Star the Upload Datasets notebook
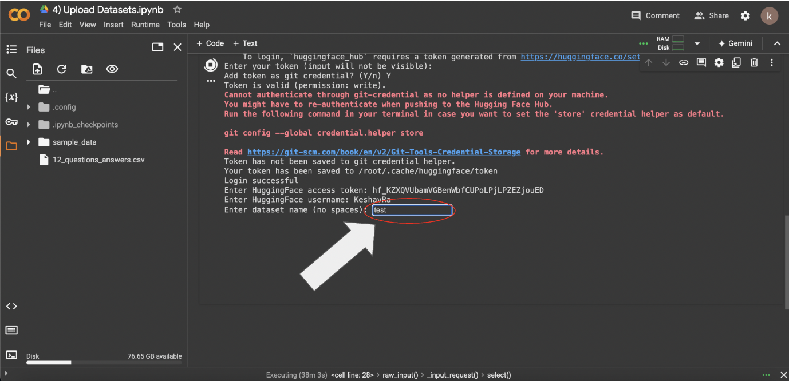This screenshot has width=789, height=381. [x=177, y=9]
